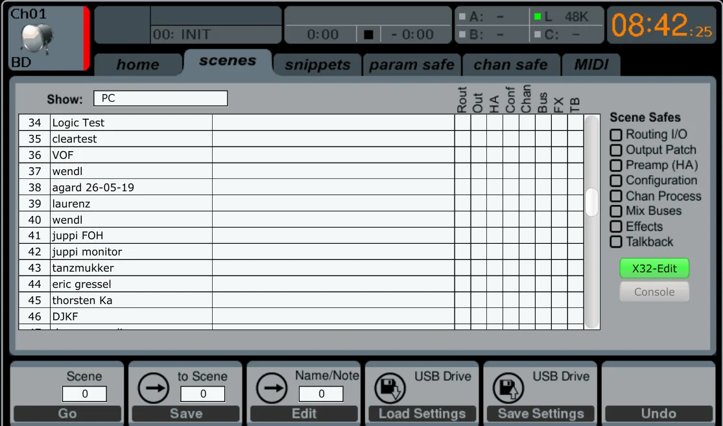Check the Talkback scene safe box
The height and width of the screenshot is (426, 723).
tap(616, 242)
